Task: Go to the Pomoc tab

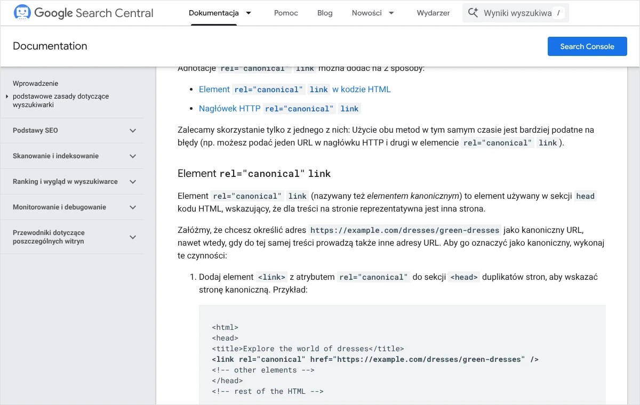Action: (286, 13)
